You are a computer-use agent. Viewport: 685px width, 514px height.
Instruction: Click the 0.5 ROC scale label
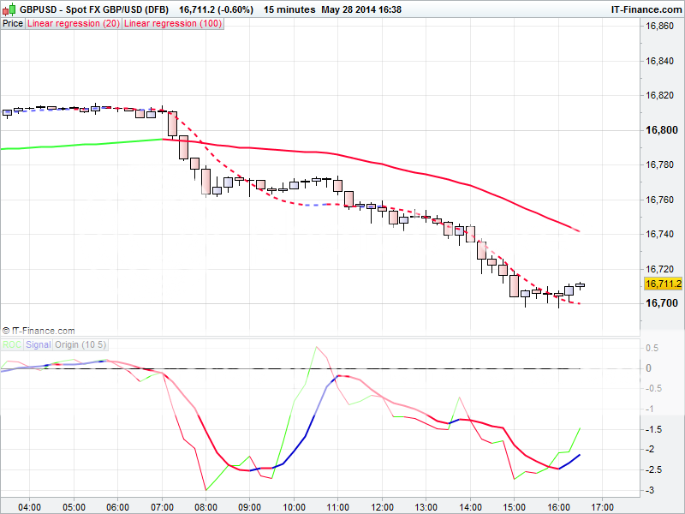click(652, 349)
